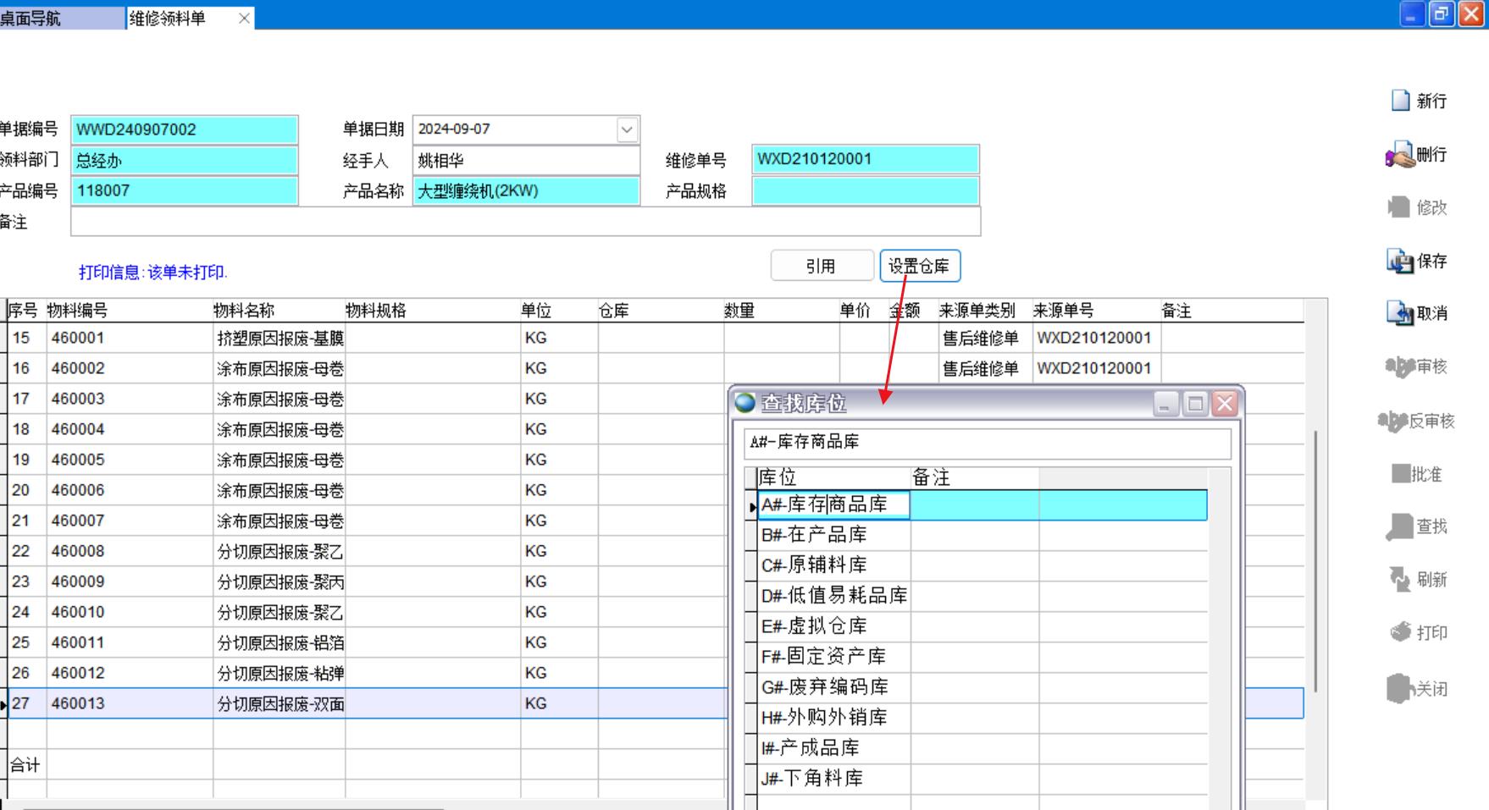
Task: Click the 刷新 (refresh) icon
Action: (1401, 579)
